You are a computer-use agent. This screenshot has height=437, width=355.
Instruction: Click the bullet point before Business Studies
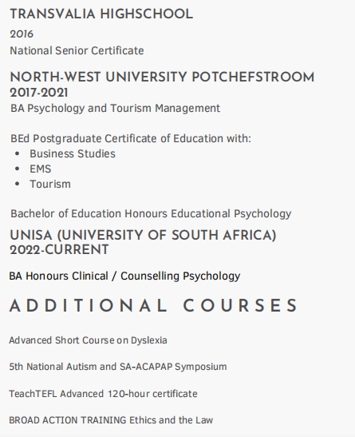pos(18,154)
